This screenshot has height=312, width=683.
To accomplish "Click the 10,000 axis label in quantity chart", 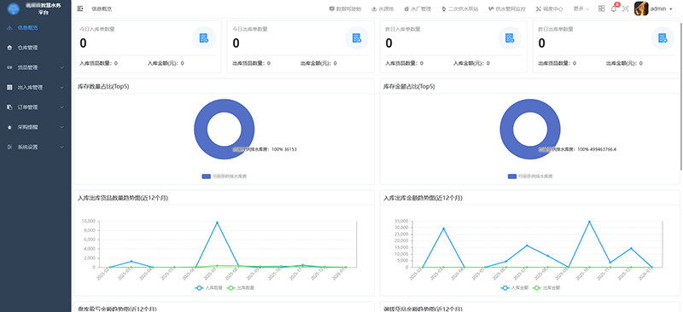I will point(88,221).
